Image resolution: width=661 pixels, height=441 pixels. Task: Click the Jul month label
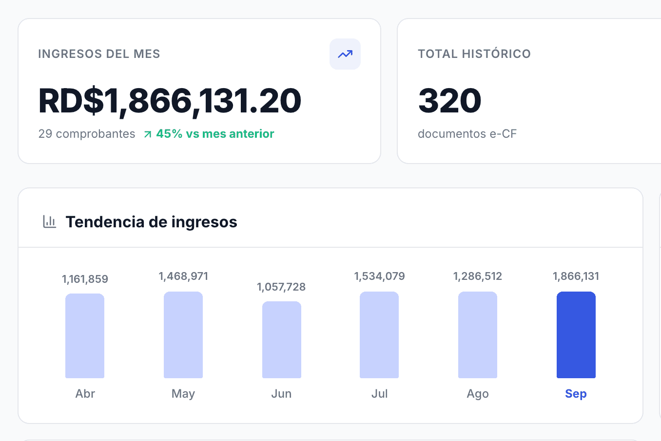(x=380, y=394)
